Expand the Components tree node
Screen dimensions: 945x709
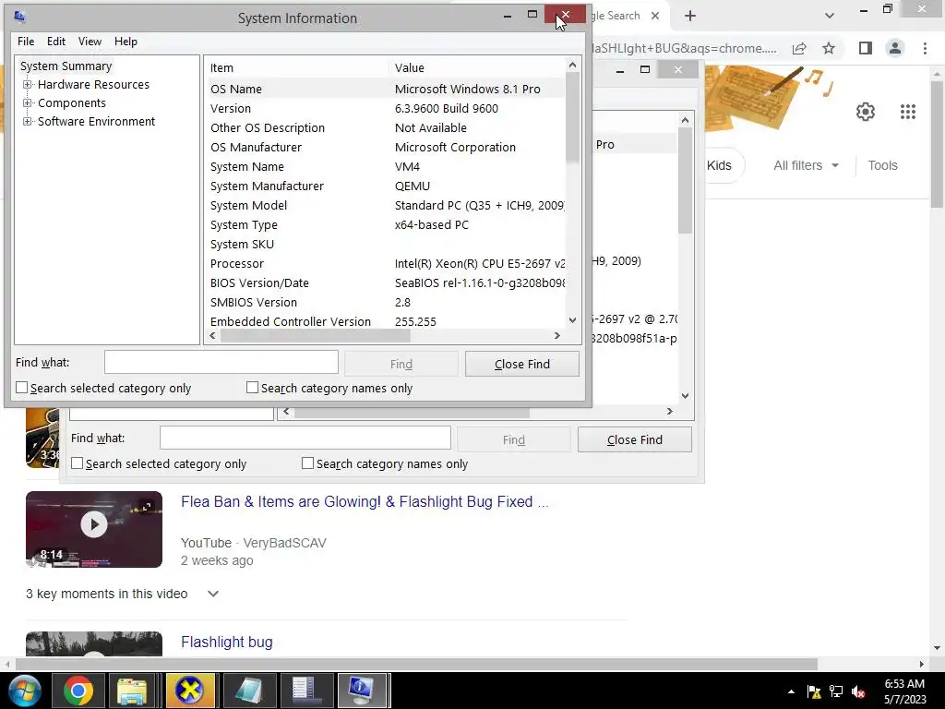[x=27, y=103]
